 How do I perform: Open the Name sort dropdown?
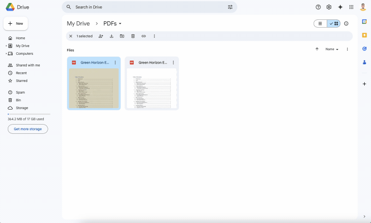click(x=332, y=49)
